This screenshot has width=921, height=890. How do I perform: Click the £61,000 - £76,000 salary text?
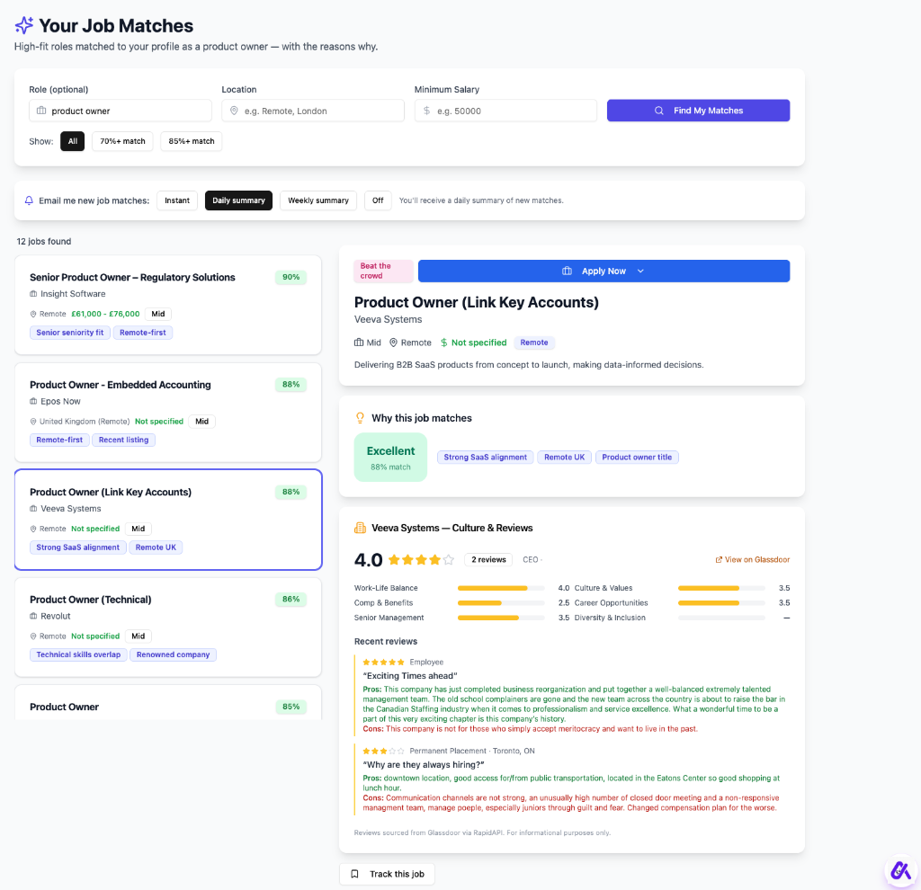coord(106,314)
